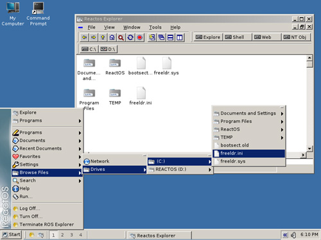The image size is (321, 240).
Task: Switch to virtual desktop 4
Action: 80,235
